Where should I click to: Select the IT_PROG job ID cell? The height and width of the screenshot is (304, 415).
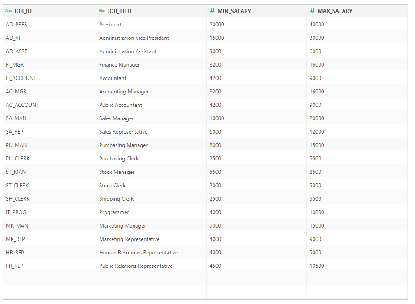pyautogui.click(x=16, y=212)
